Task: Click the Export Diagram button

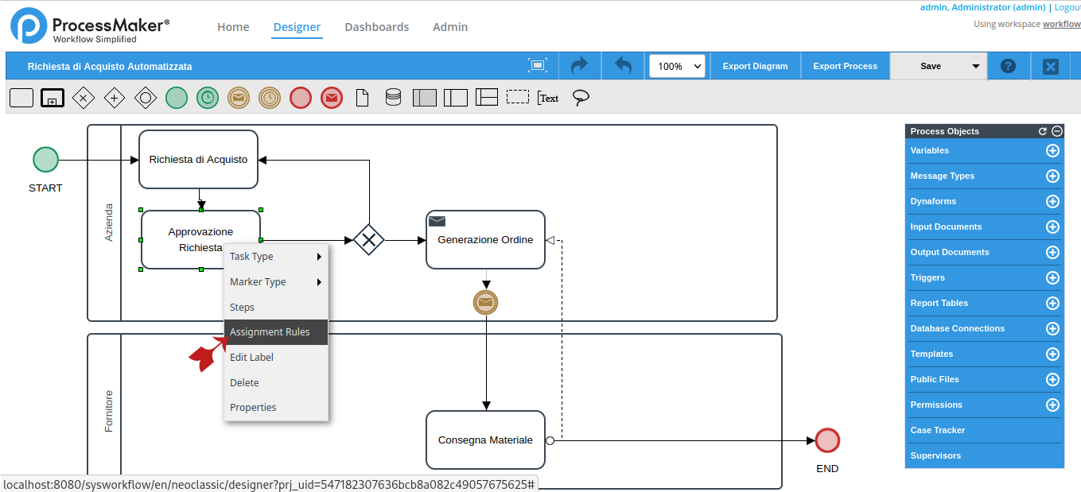Action: pyautogui.click(x=754, y=66)
